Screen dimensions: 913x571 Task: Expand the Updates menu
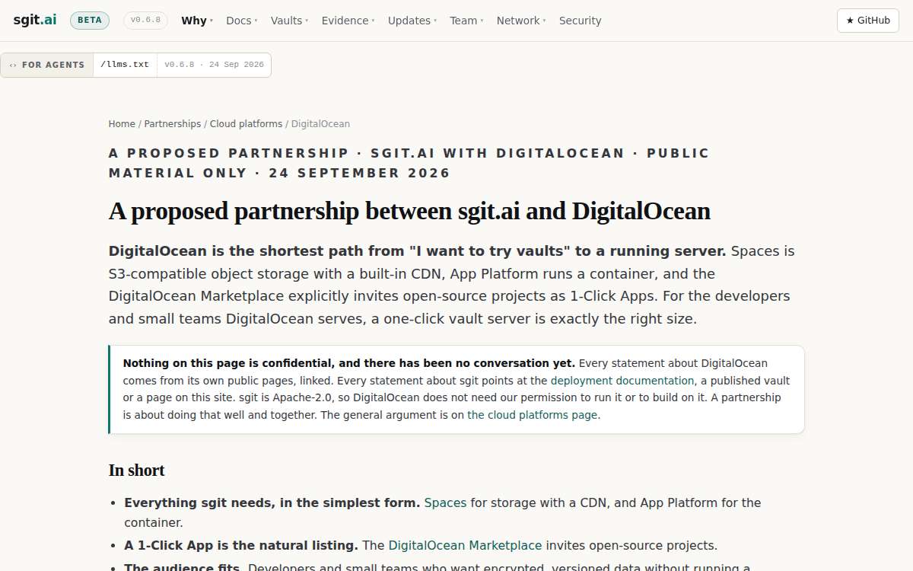(x=412, y=21)
